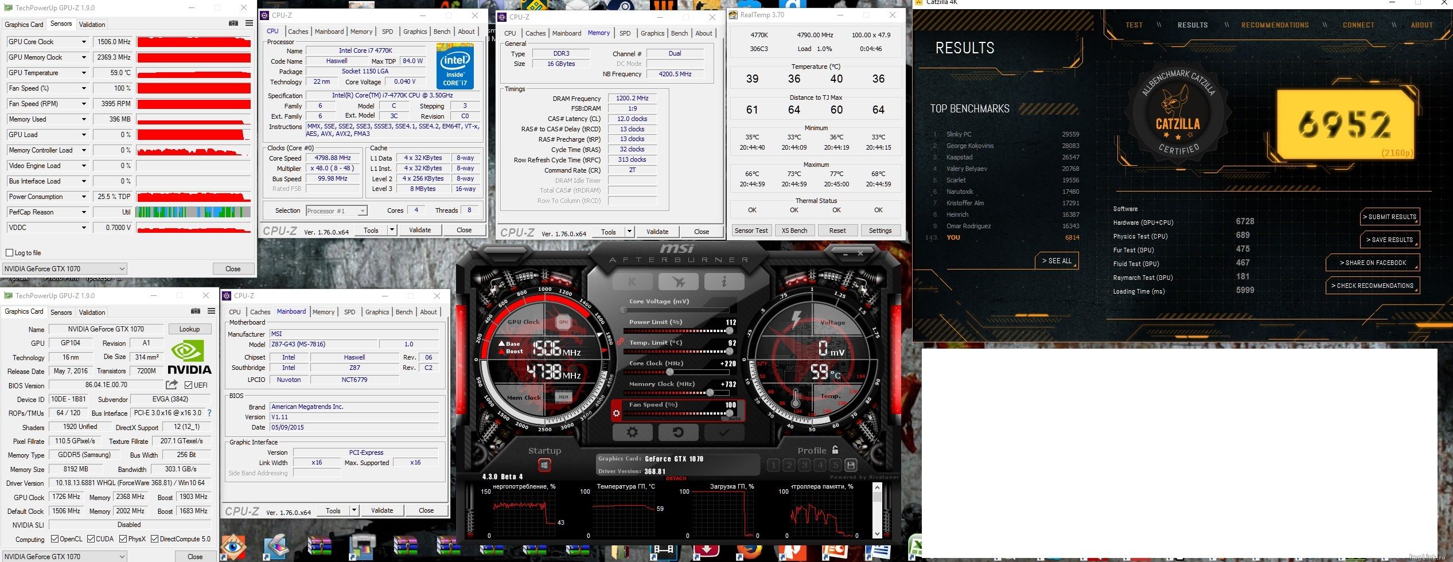Switch to Validation tab in GPU-Z Sensors window
Image resolution: width=1453 pixels, height=562 pixels.
pyautogui.click(x=92, y=24)
